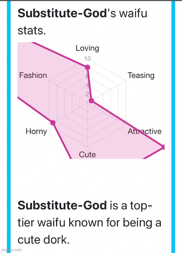Click the scale tick label 10
Screen dimensions: 182x253
point(87,59)
